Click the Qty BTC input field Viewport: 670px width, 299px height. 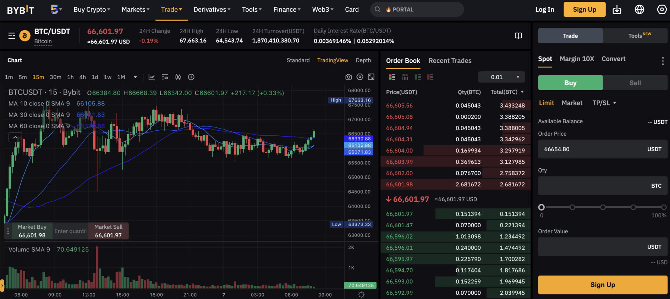point(603,186)
